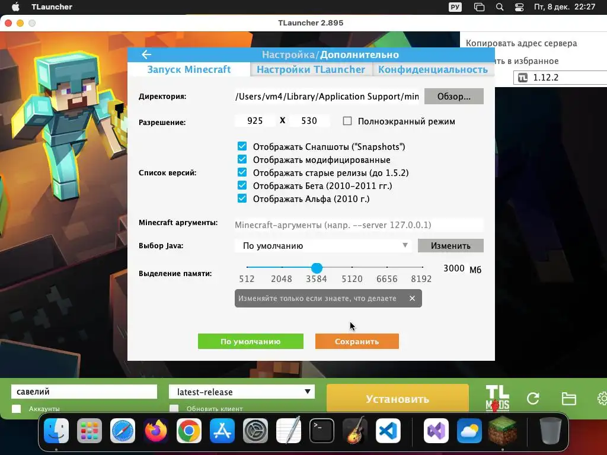Go back using the settings arrow icon
The width and height of the screenshot is (607, 455).
pos(146,55)
